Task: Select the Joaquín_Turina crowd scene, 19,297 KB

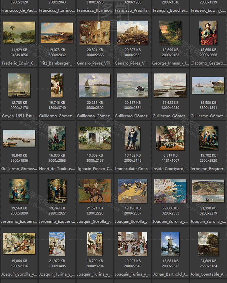Action: (x=133, y=244)
